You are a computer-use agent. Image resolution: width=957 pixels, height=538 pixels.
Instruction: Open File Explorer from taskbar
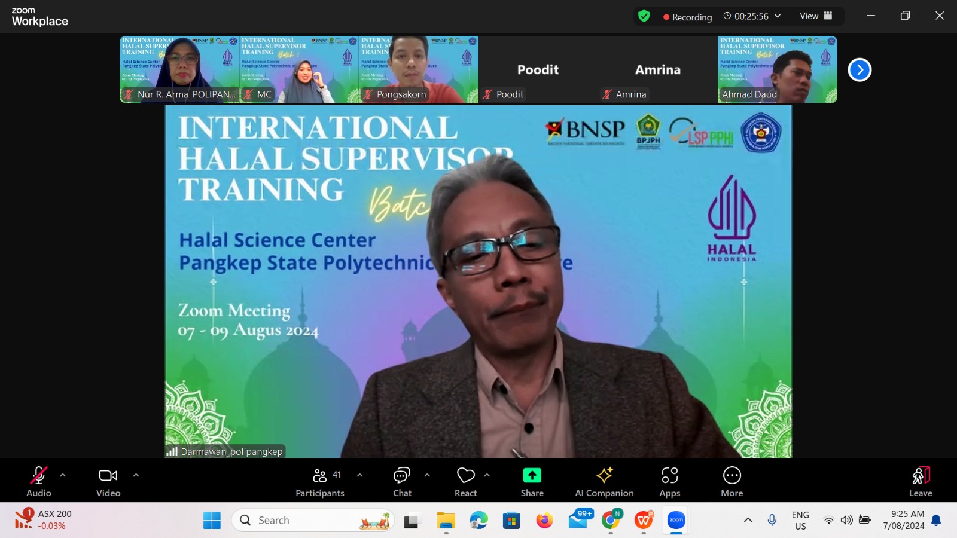click(x=446, y=521)
